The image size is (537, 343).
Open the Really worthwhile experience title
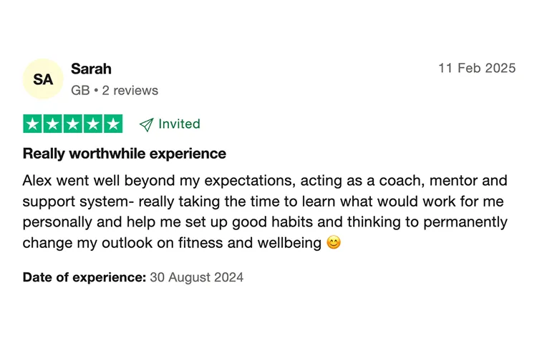click(x=125, y=154)
